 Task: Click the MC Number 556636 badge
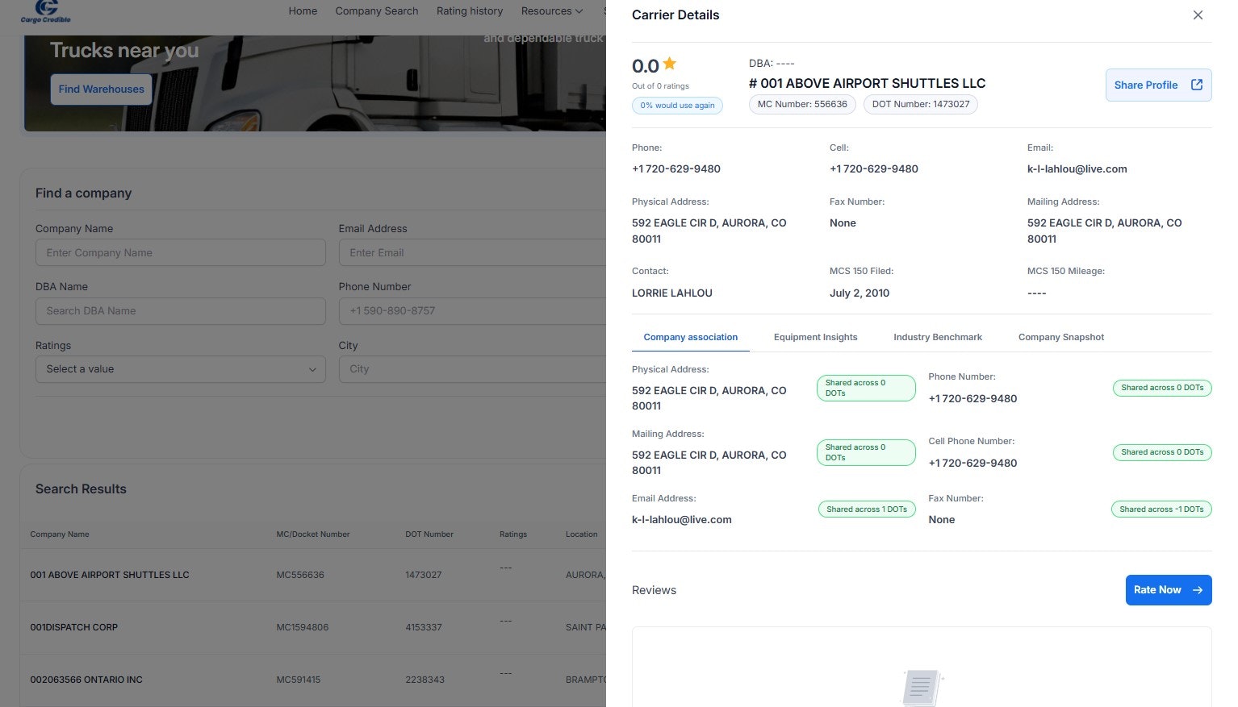pos(802,104)
